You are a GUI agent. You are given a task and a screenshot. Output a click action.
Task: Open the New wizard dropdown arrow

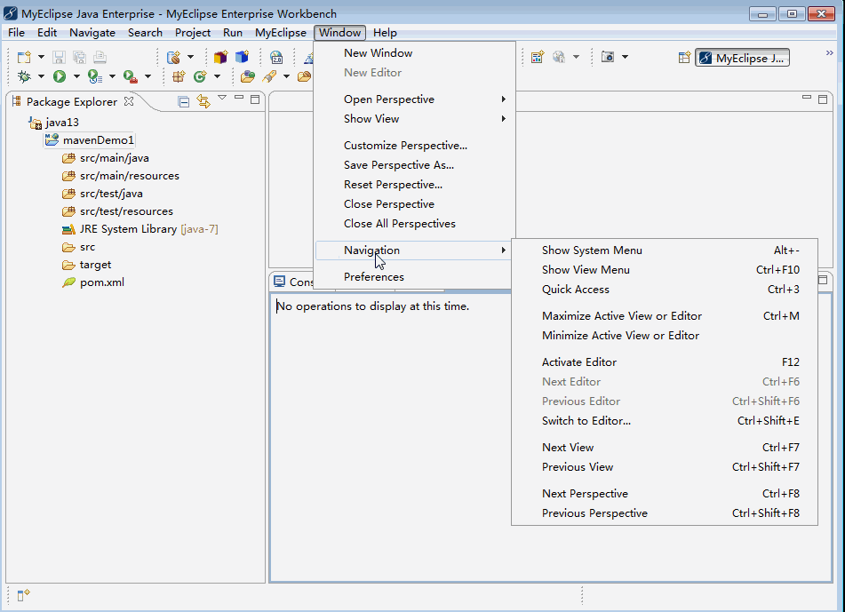41,57
